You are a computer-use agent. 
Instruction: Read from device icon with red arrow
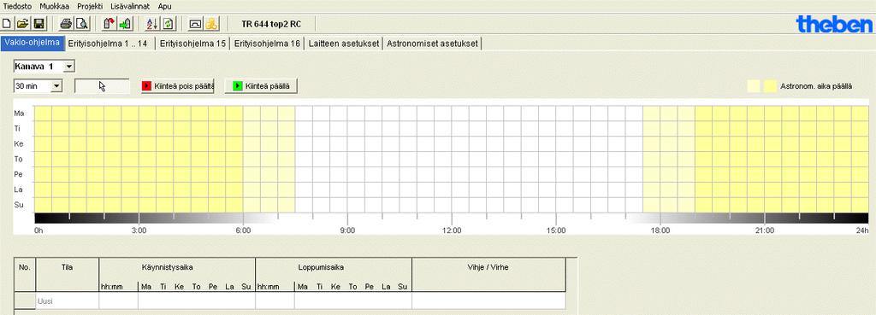[x=109, y=24]
